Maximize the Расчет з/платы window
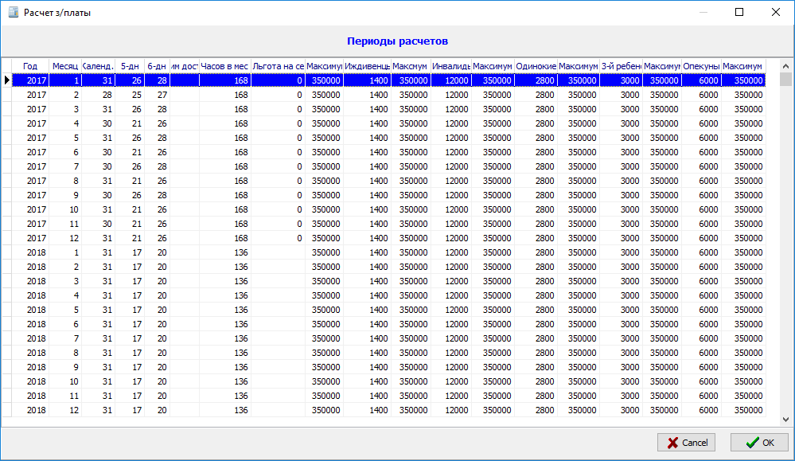 tap(739, 13)
